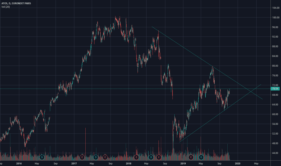Click the 96.00 price axis label
The width and height of the screenshot is (281, 166).
pos(276,27)
